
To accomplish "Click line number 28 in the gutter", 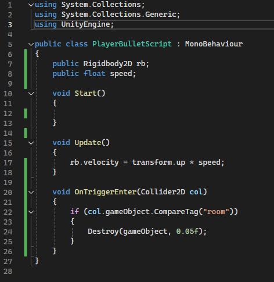I will (8, 272).
